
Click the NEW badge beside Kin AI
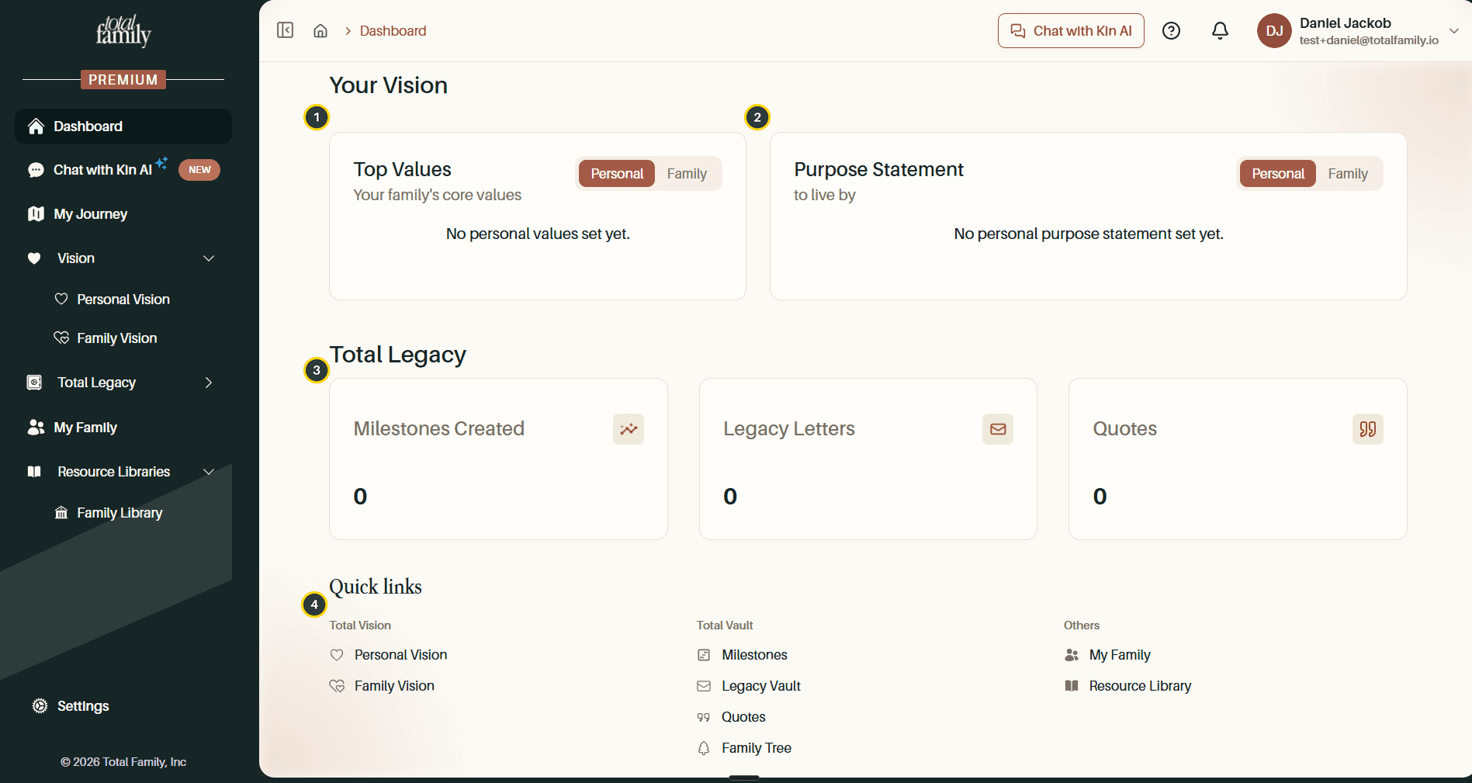(x=199, y=170)
